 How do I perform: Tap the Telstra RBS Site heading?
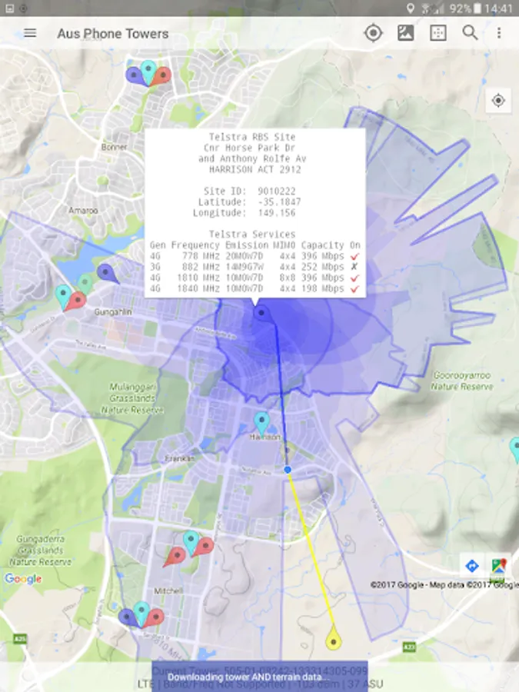(252, 137)
